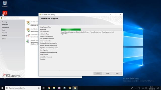Viewport: 161px width, 90px height.
Task: Open the Windows Start menu
Action: tap(2, 88)
